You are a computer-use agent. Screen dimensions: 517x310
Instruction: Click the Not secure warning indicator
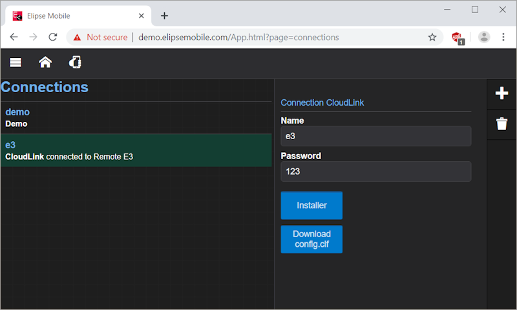(100, 37)
